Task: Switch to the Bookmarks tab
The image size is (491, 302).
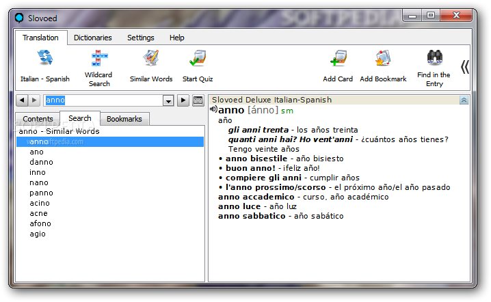Action: click(x=124, y=119)
